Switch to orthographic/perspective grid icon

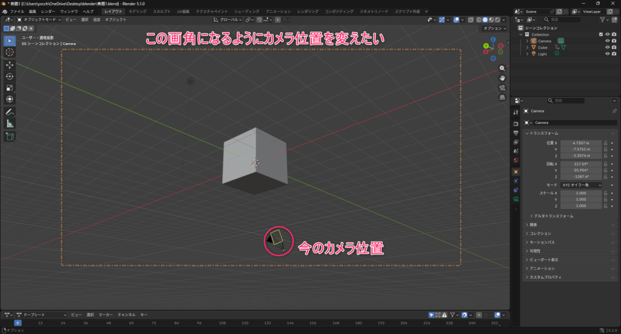502,97
